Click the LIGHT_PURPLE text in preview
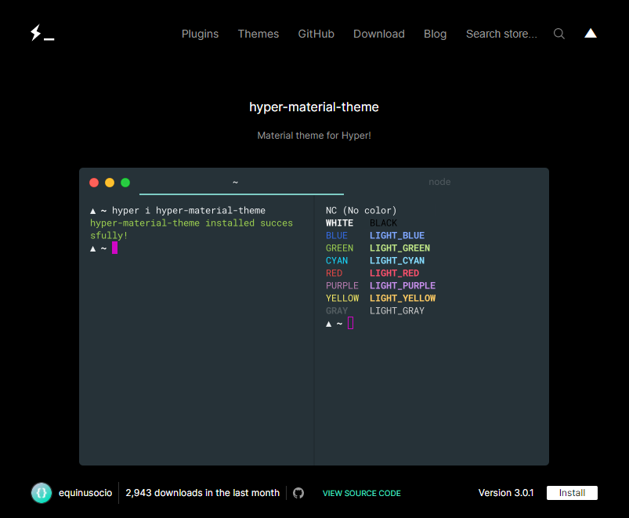Image resolution: width=629 pixels, height=518 pixels. [403, 286]
